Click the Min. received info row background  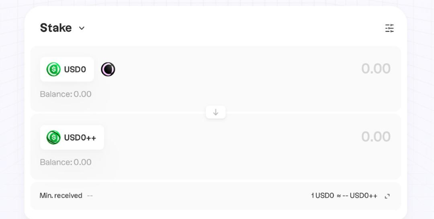point(215,196)
